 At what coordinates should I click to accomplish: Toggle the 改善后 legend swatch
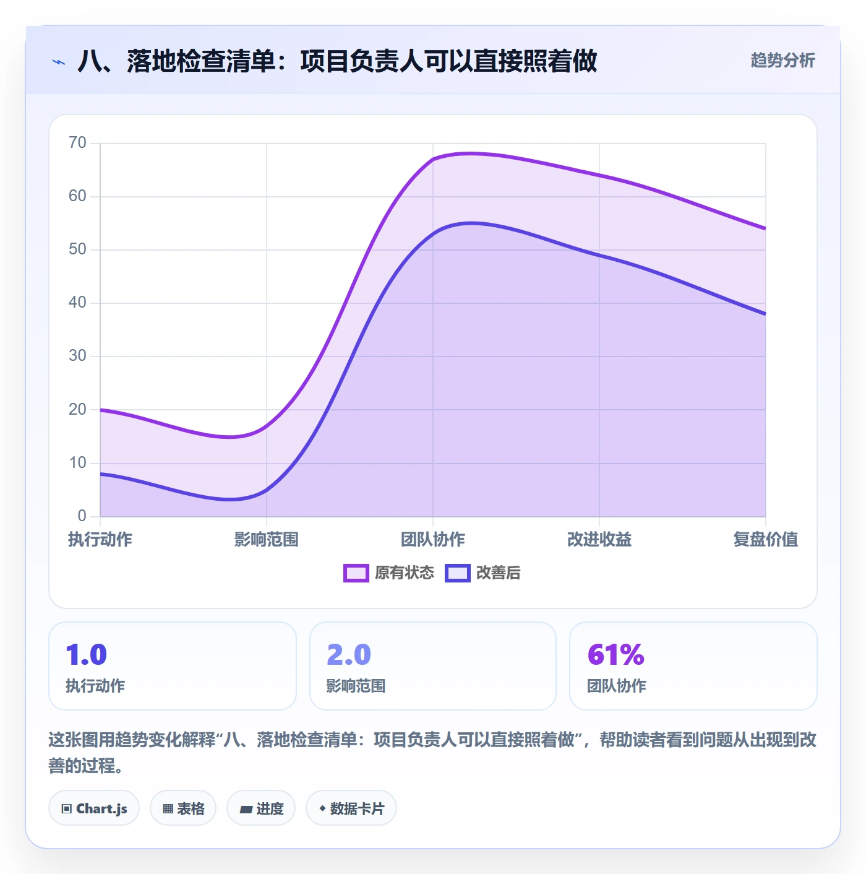458,573
